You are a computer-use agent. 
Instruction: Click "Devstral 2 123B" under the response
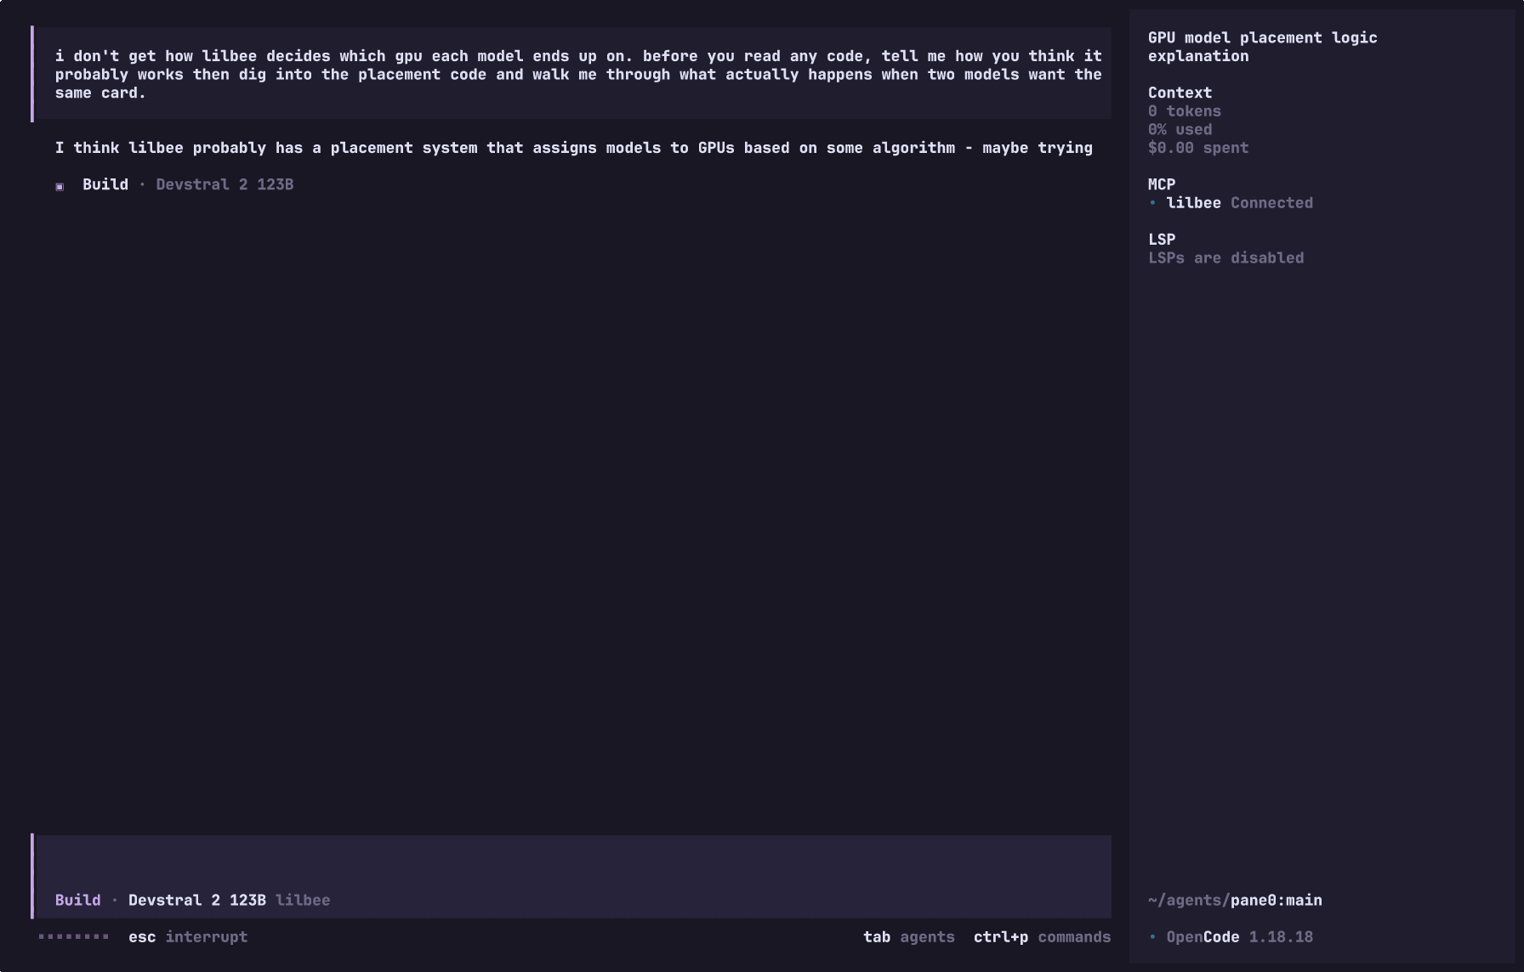(225, 185)
